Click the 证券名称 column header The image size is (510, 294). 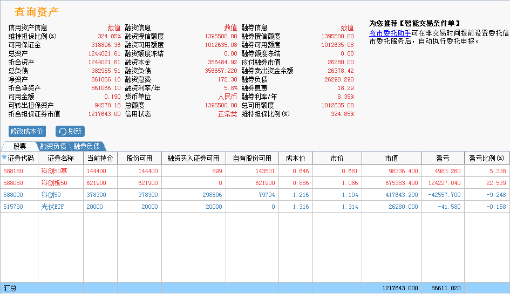click(60, 158)
